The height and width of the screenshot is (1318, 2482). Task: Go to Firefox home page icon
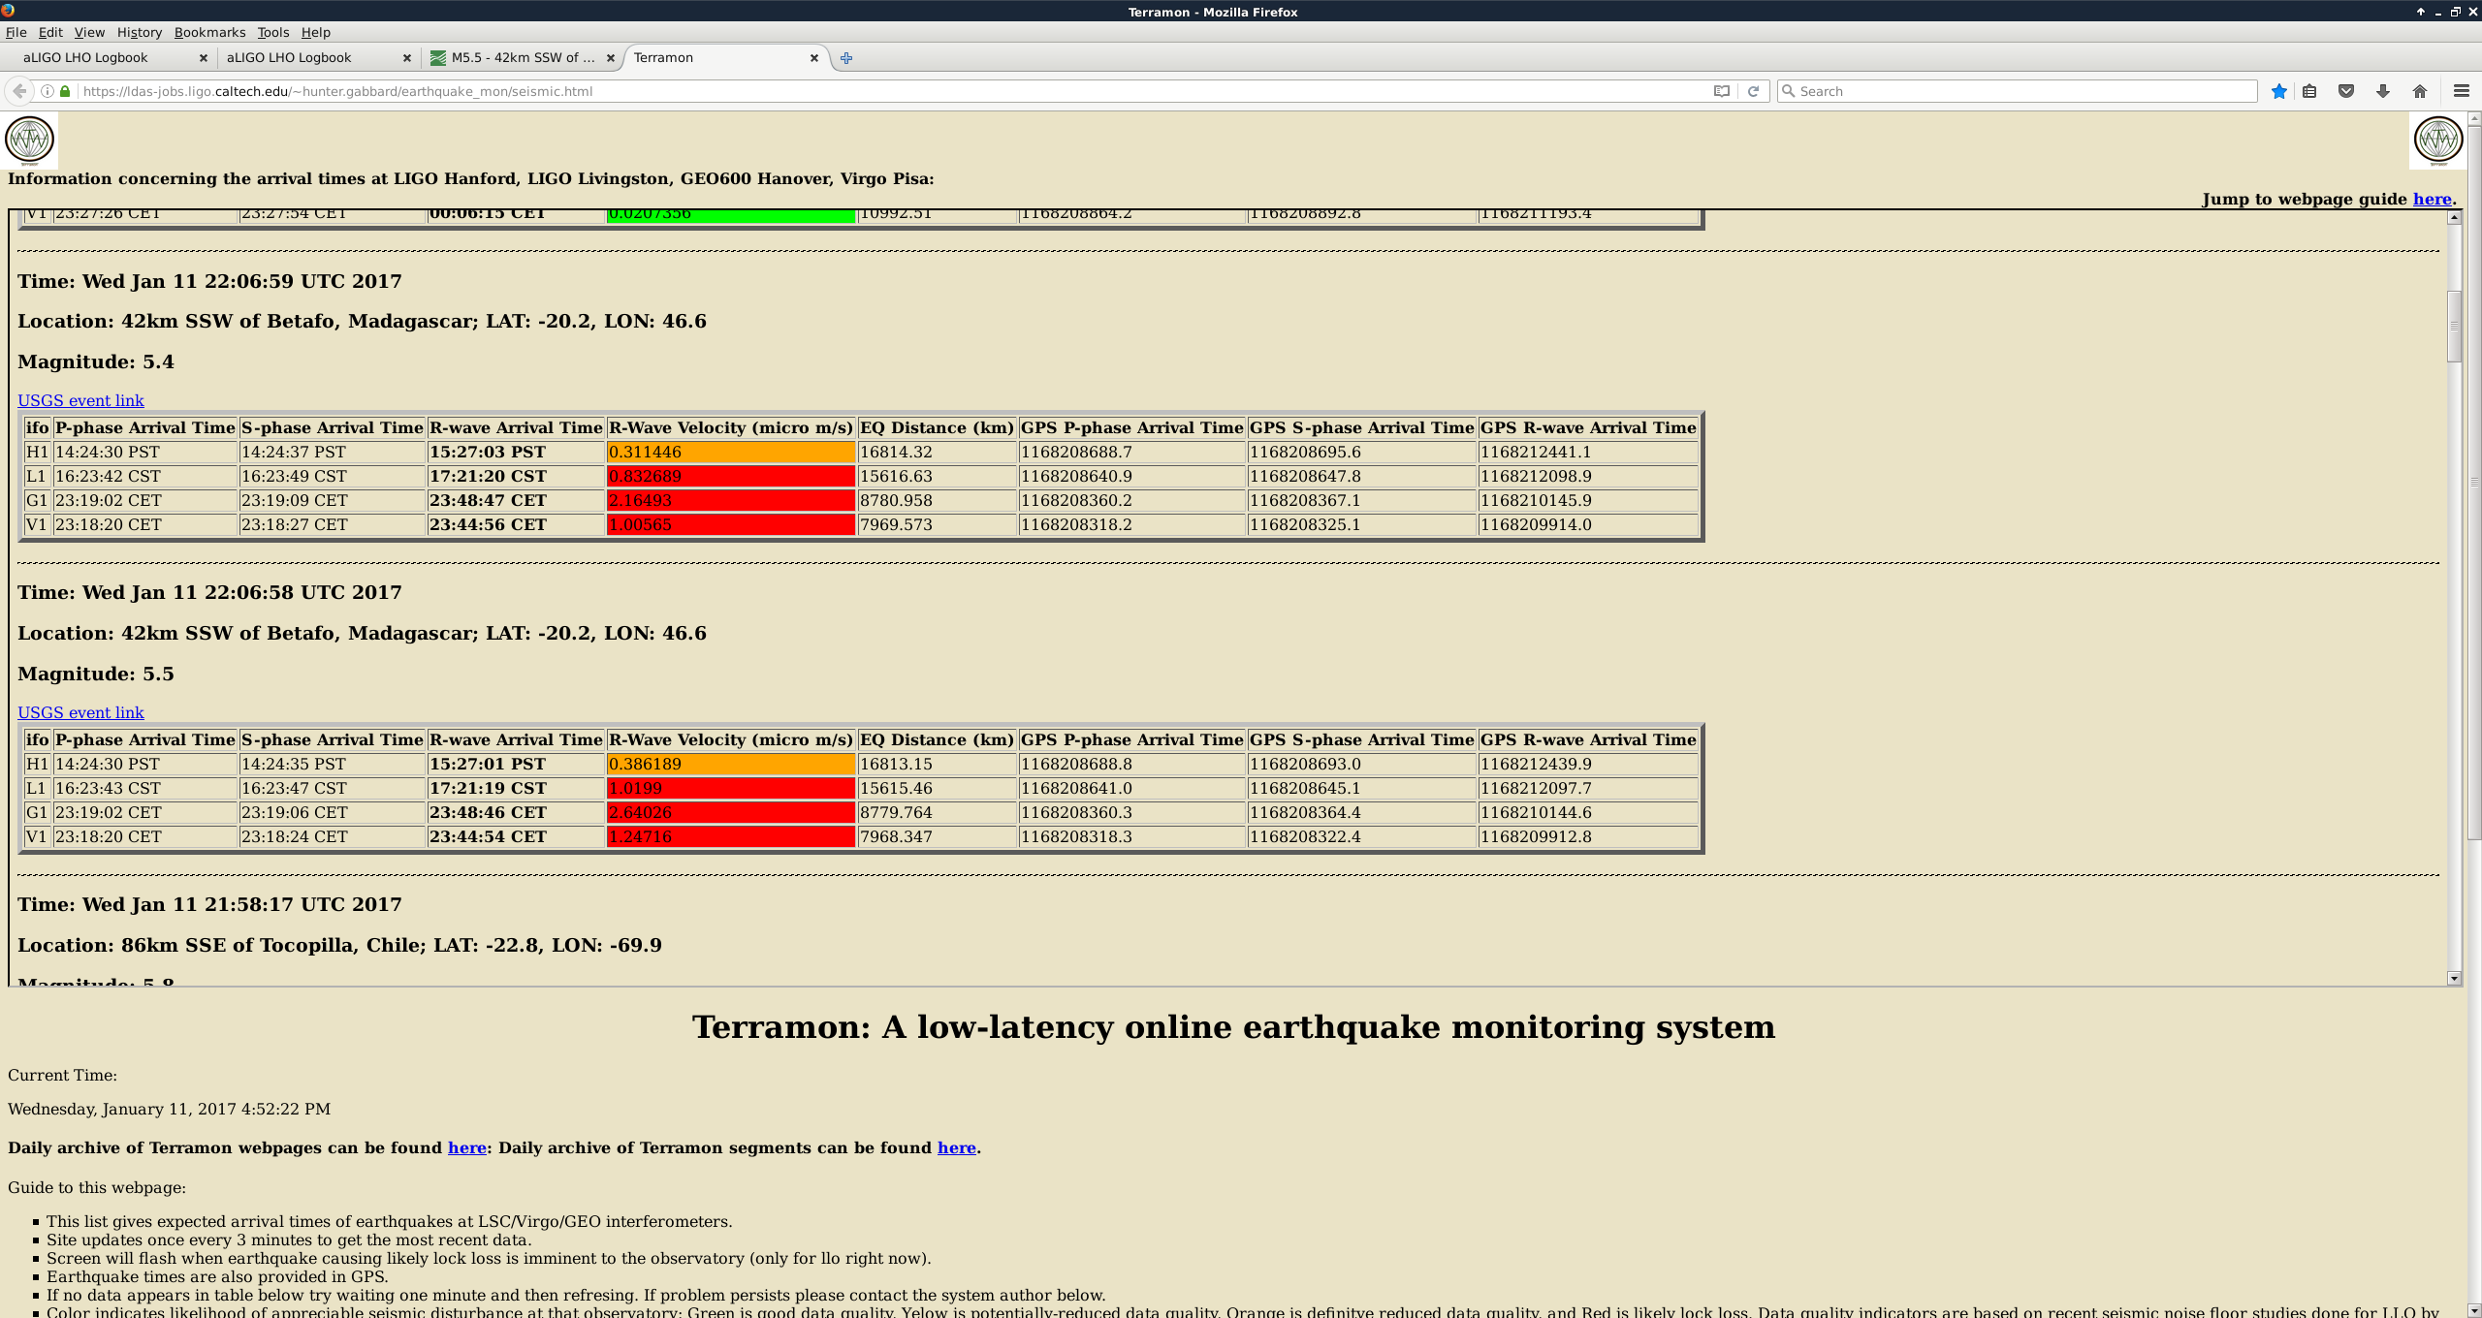(2420, 91)
